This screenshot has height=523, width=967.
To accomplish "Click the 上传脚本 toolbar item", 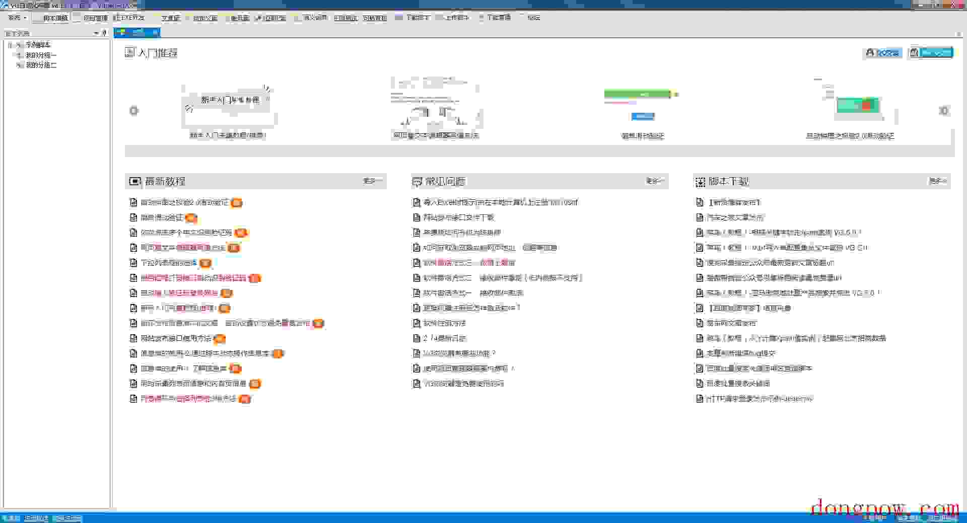I will (x=452, y=18).
